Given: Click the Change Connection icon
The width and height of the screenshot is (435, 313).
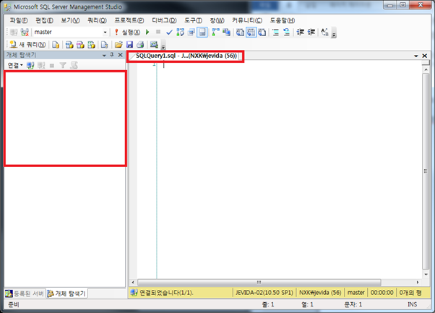Looking at the screenshot, I should (x=25, y=33).
